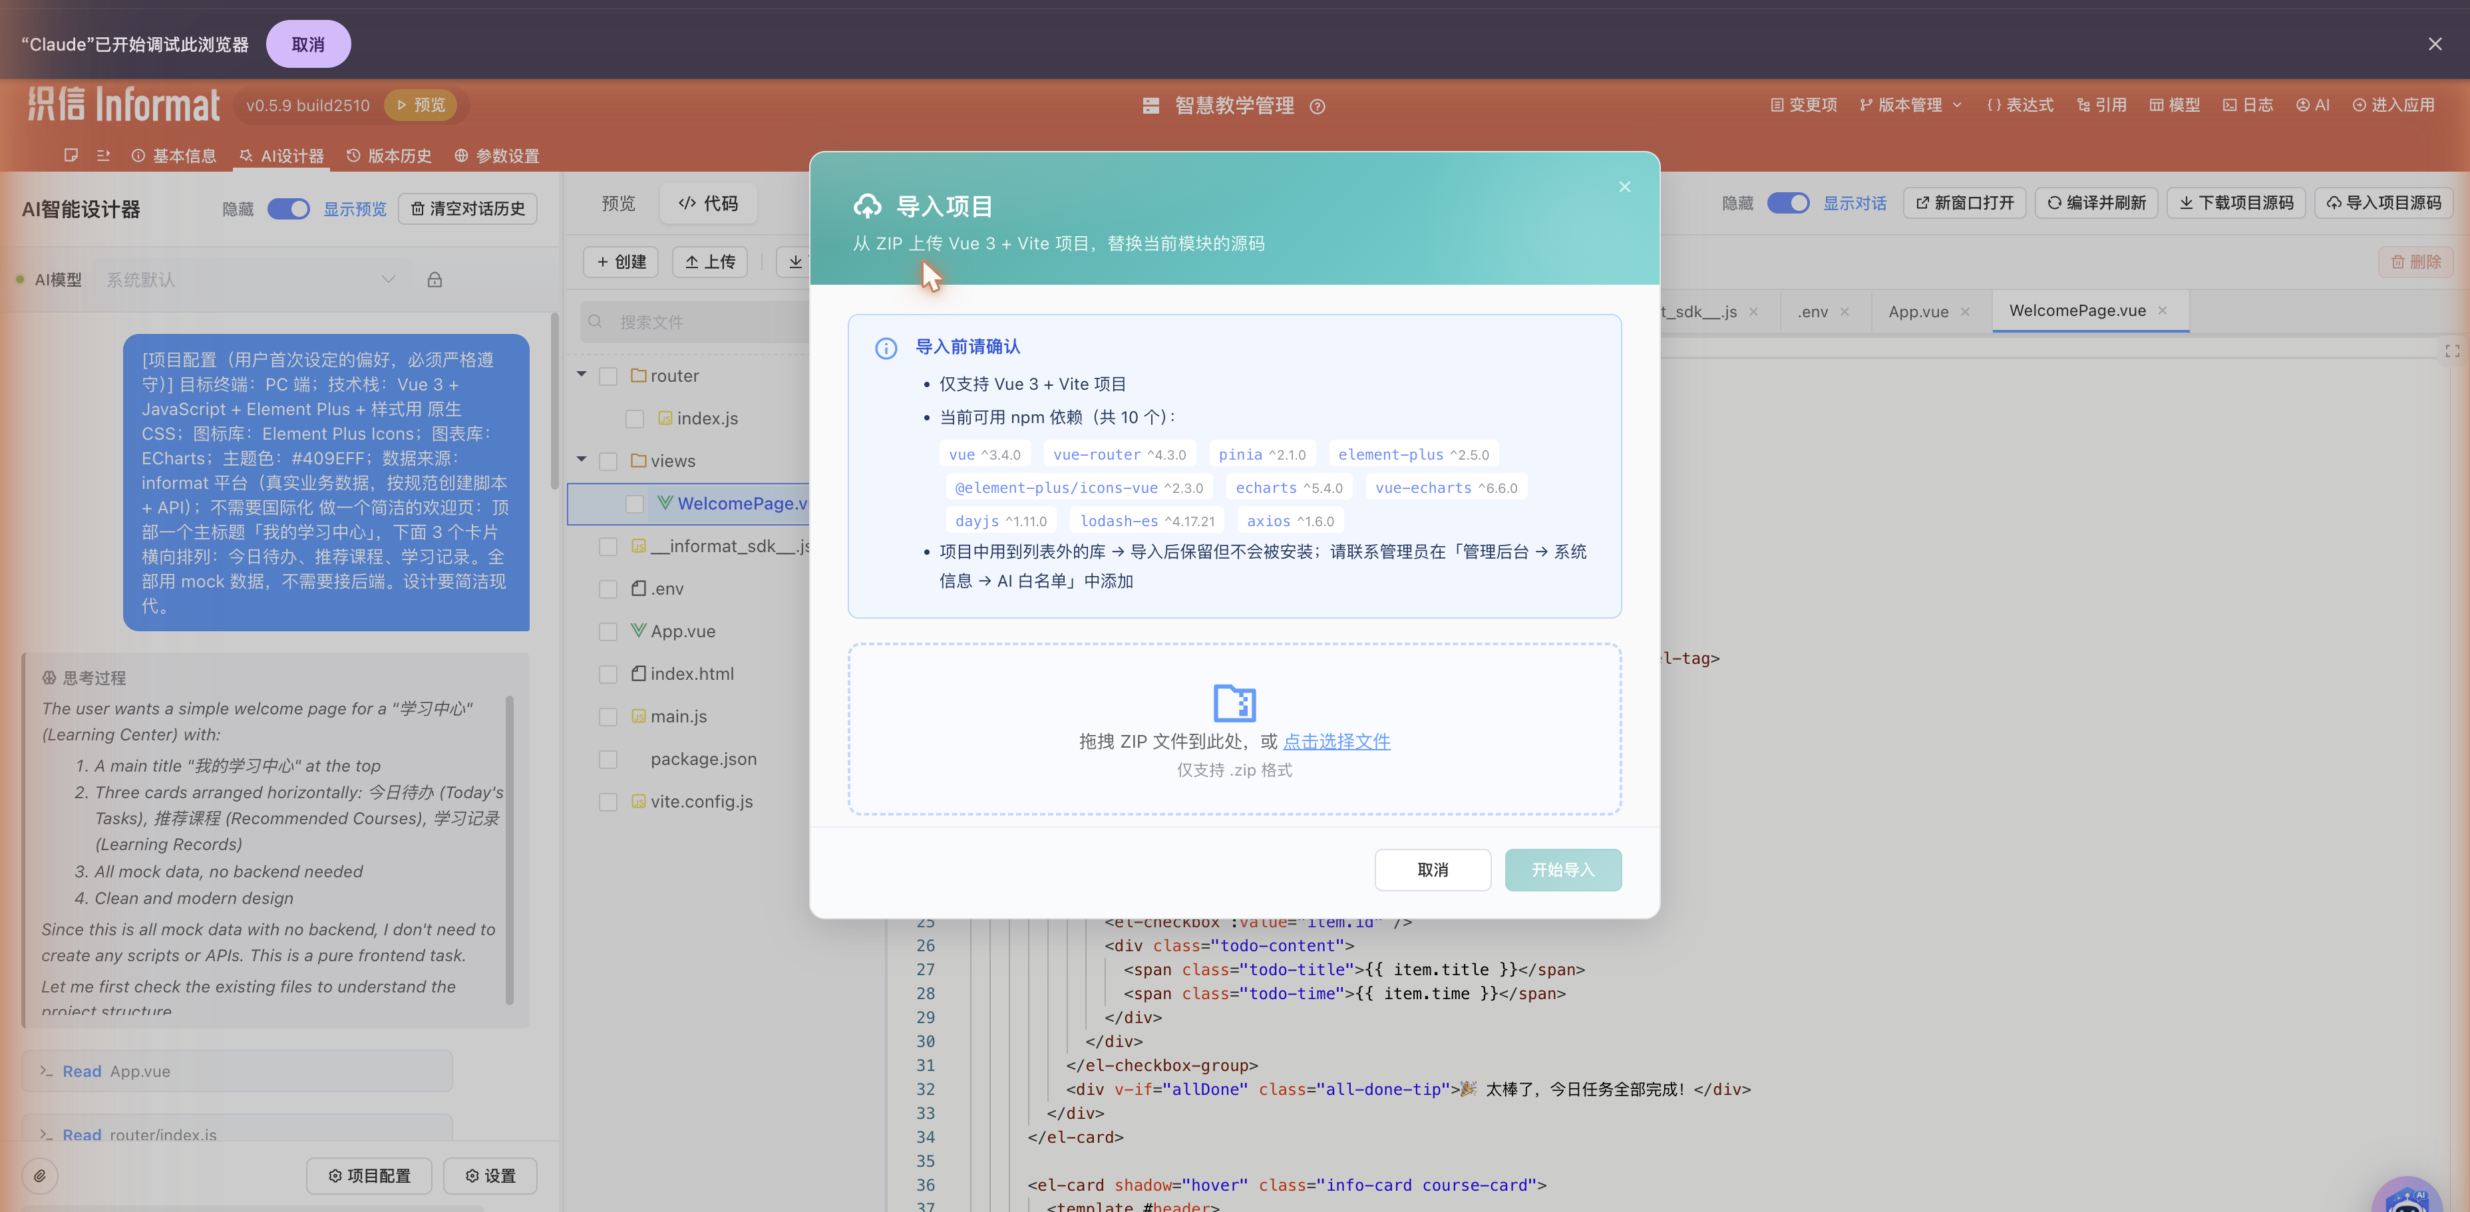Click the lock icon beside AI模型
Image resolution: width=2470 pixels, height=1212 pixels.
435,280
